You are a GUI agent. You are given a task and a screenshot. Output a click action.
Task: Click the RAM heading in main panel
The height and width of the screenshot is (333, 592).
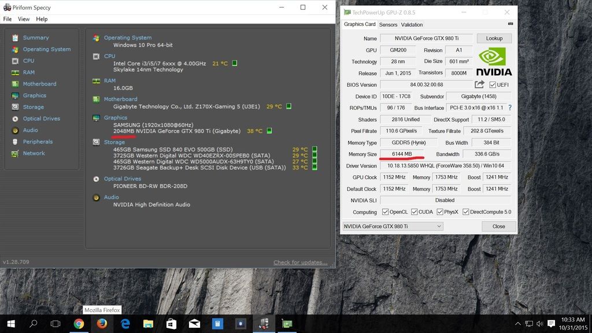[110, 80]
